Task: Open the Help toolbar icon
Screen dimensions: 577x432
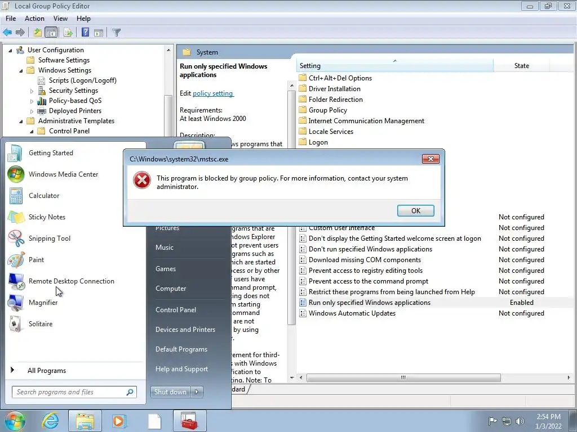Action: tap(86, 32)
